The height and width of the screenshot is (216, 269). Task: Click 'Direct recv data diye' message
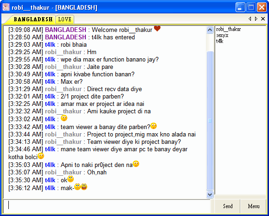point(115,89)
